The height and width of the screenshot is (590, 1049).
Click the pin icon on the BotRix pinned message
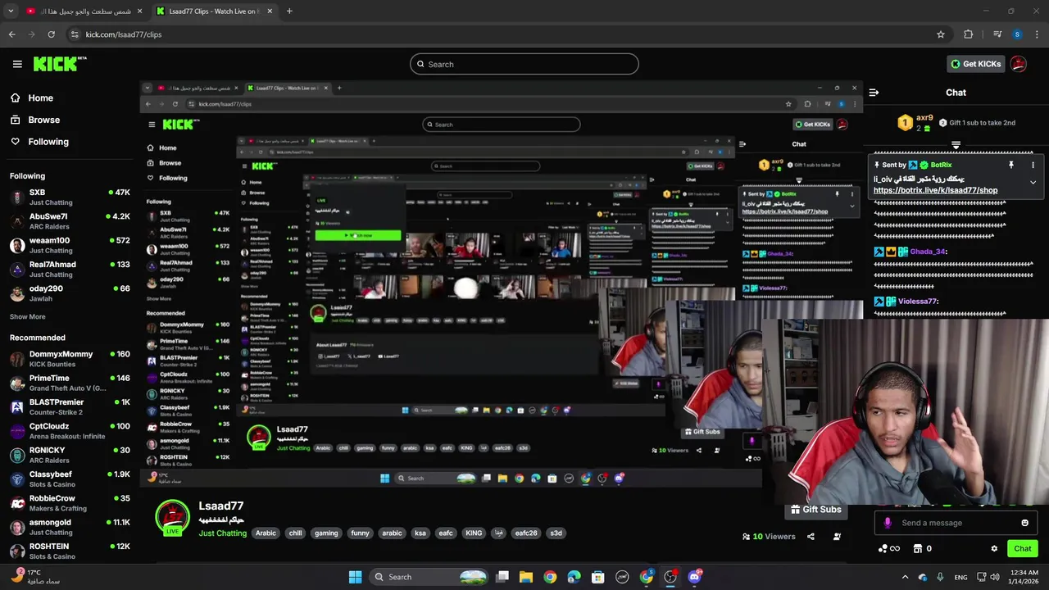[1010, 165]
